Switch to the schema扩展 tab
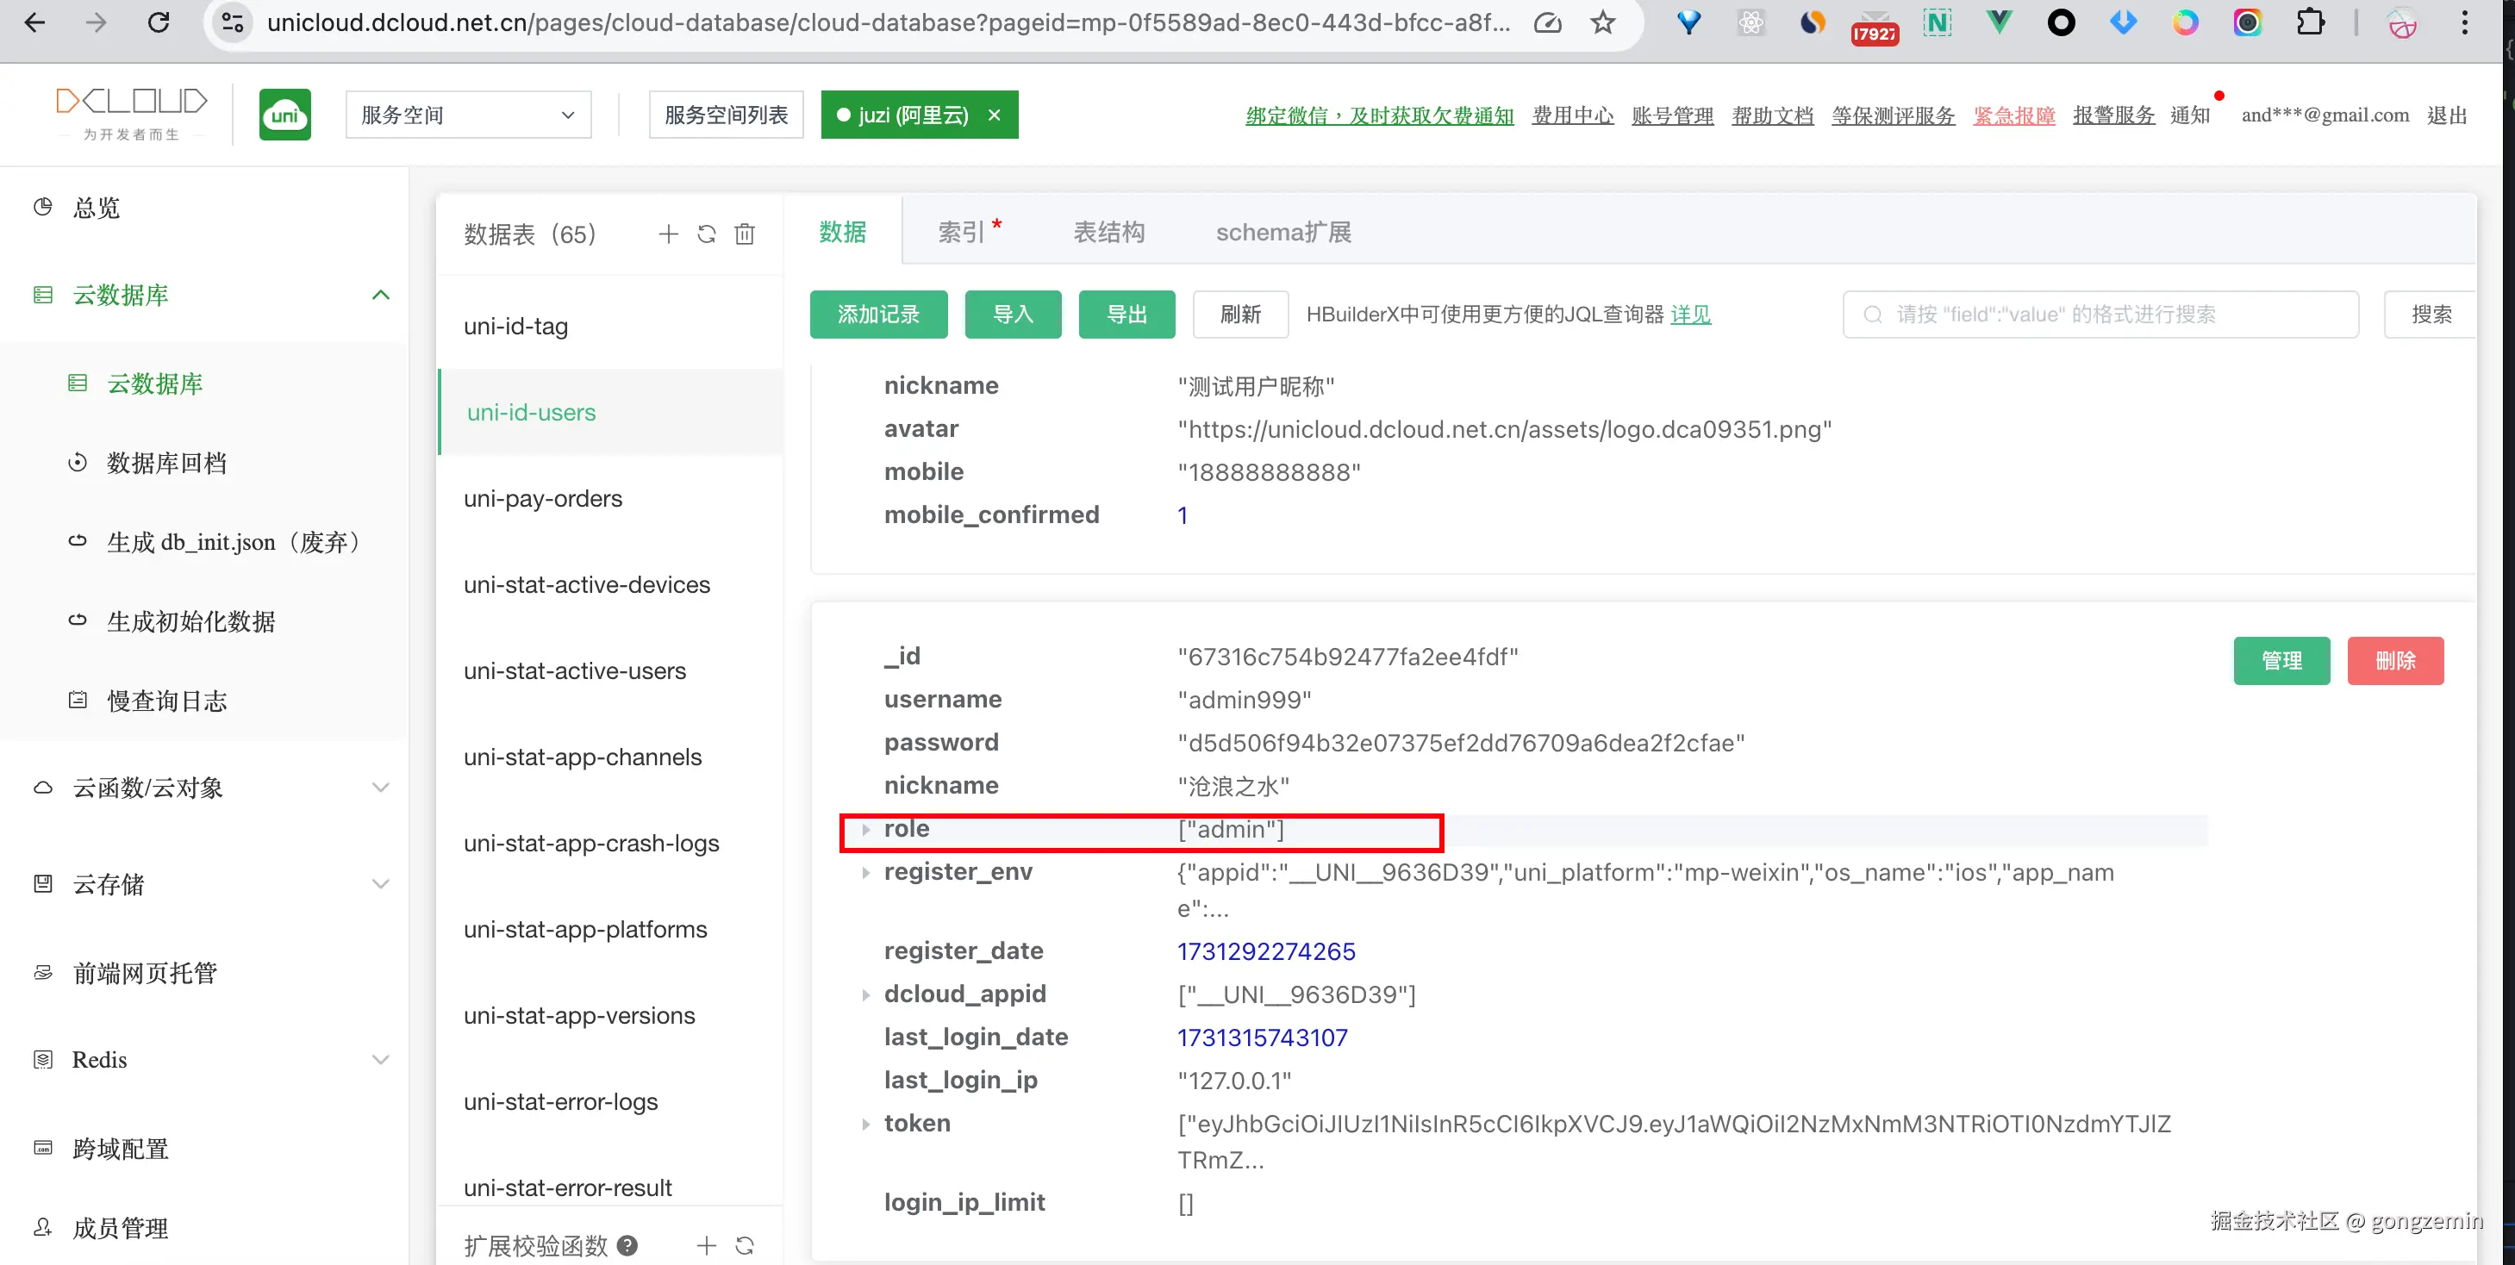Image resolution: width=2515 pixels, height=1265 pixels. [x=1282, y=233]
